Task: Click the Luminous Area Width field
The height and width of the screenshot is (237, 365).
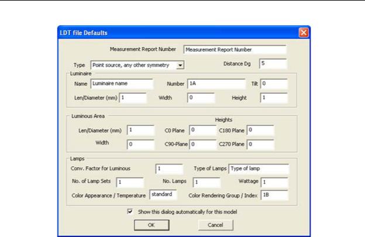Action: click(140, 145)
